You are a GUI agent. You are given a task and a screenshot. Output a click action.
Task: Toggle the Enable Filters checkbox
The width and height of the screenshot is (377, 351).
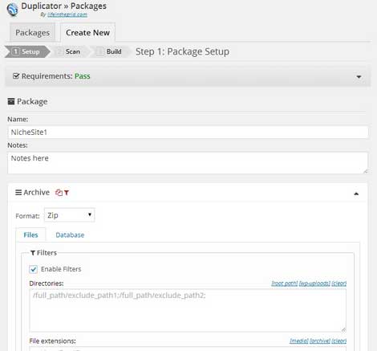[x=34, y=269]
